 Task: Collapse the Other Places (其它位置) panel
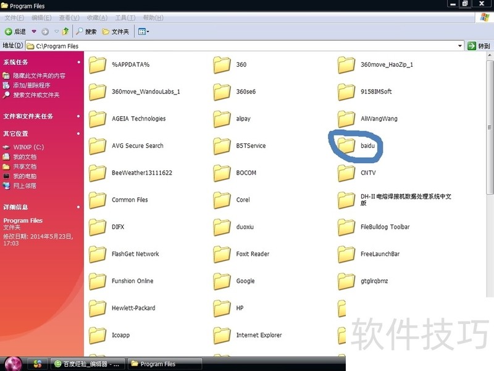[x=79, y=134]
